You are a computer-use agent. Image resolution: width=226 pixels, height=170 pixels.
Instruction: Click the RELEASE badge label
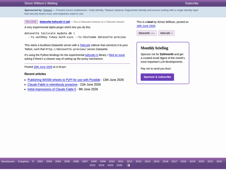[31, 22]
